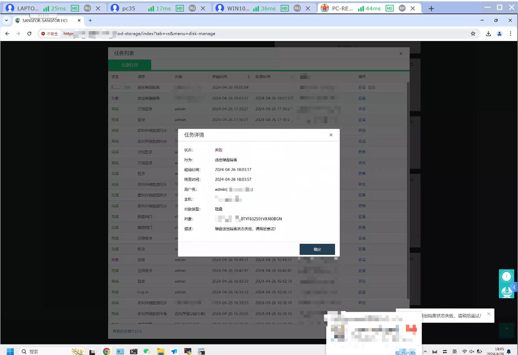
Task: Reload the browser page
Action: pos(29,34)
